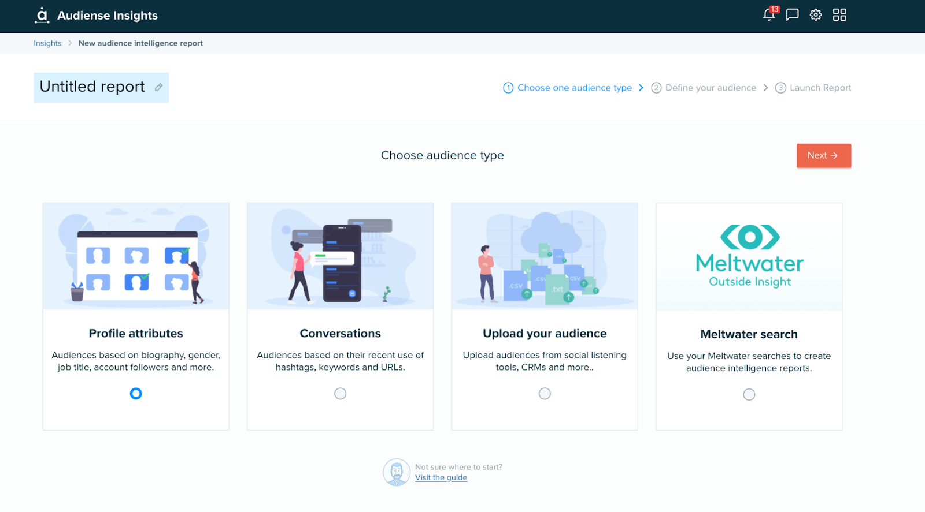This screenshot has height=512, width=925.
Task: Click the chevron after Choose one audience type
Action: (x=641, y=88)
